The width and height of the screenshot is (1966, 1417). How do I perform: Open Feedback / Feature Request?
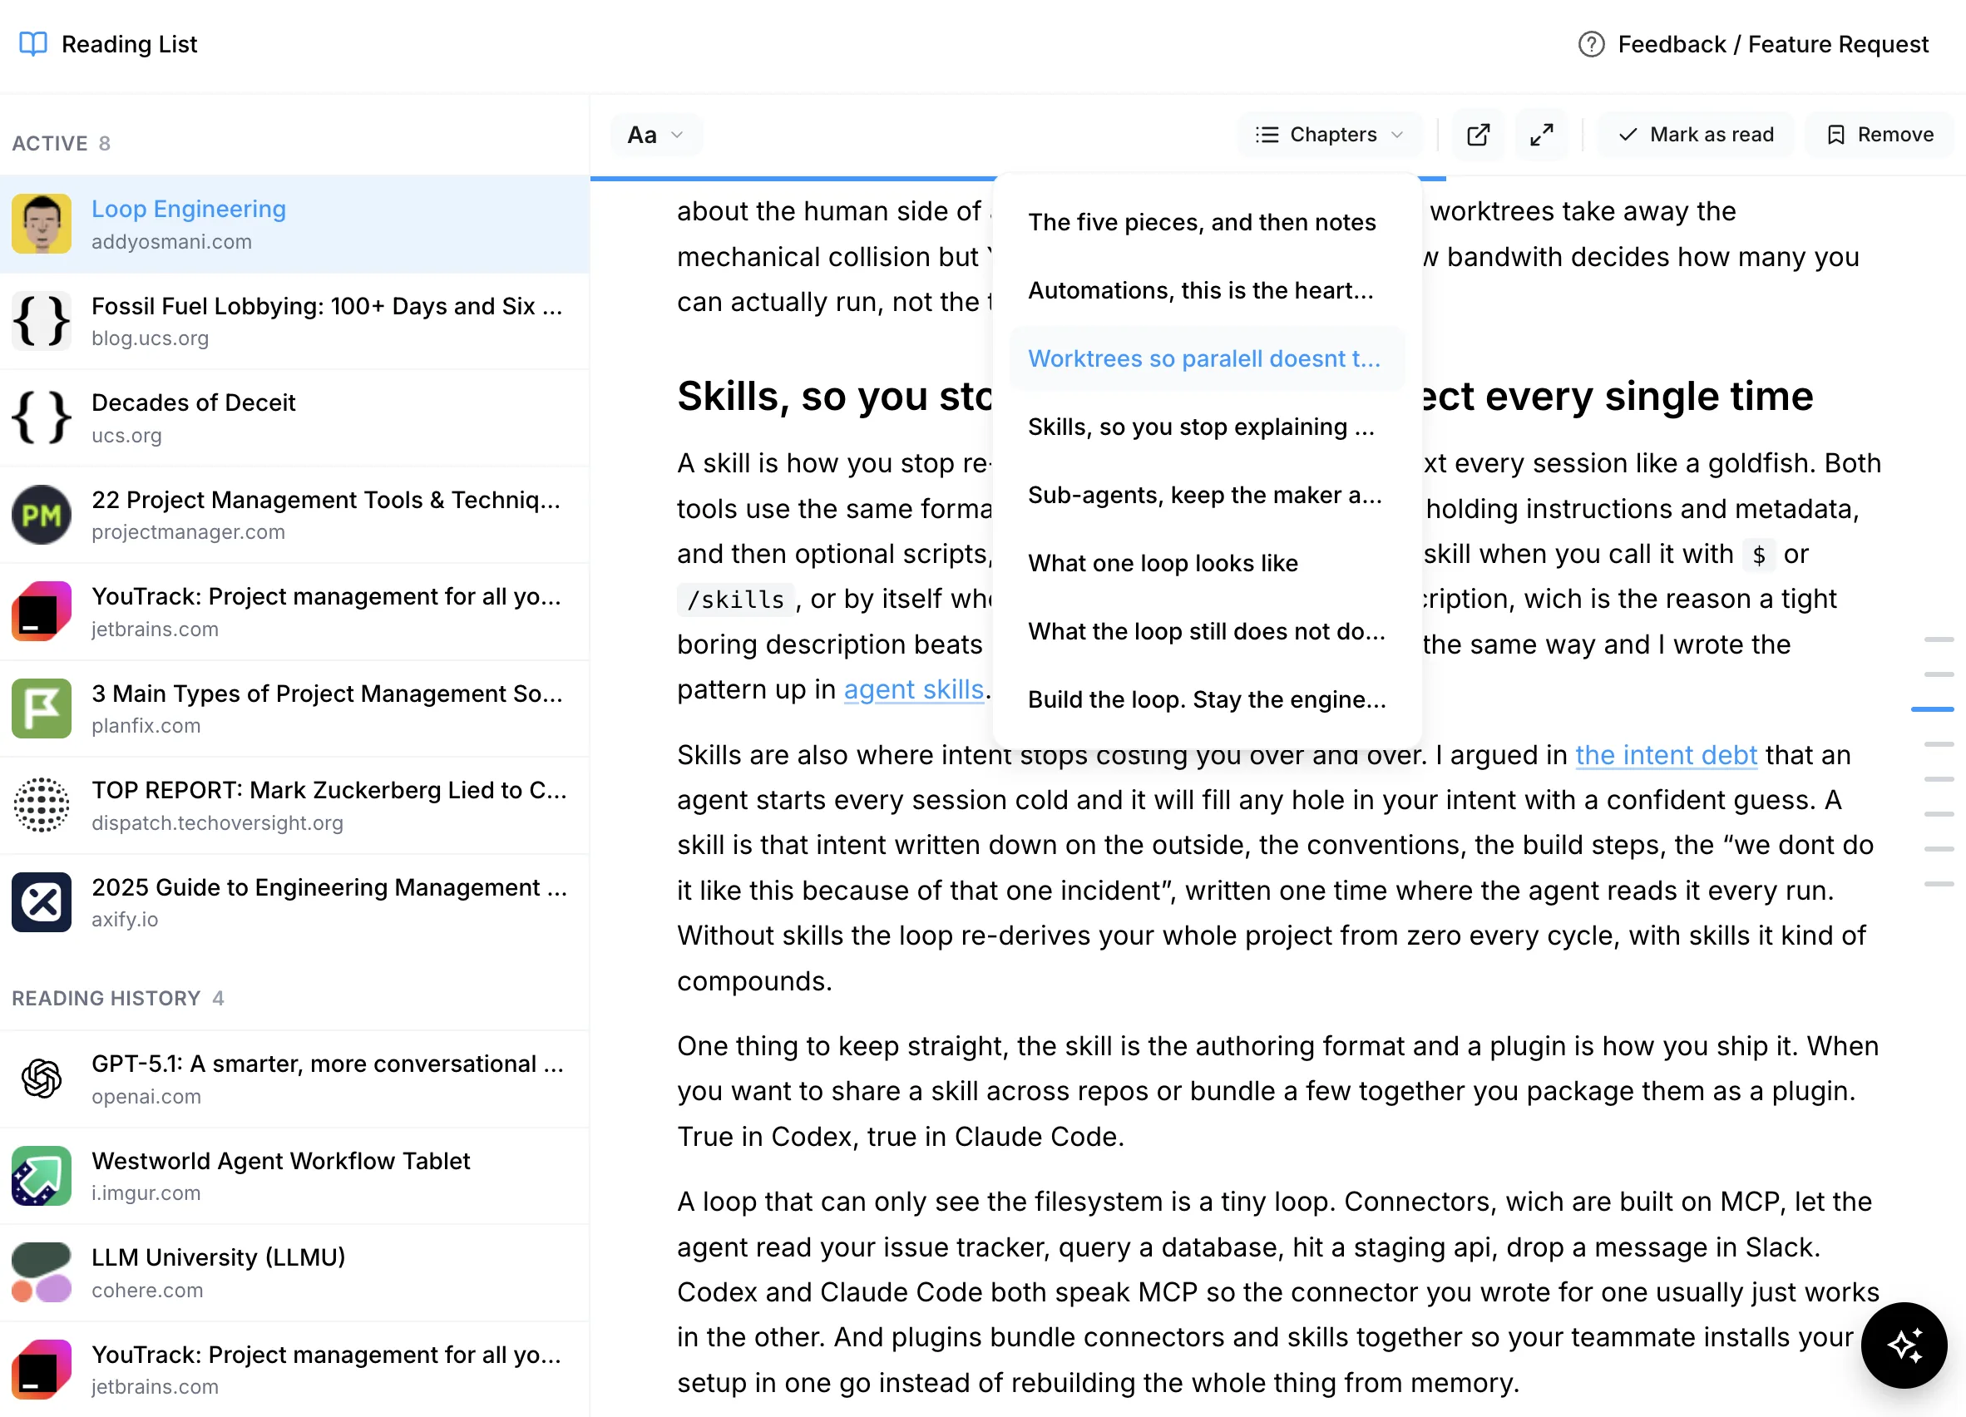1753,44
